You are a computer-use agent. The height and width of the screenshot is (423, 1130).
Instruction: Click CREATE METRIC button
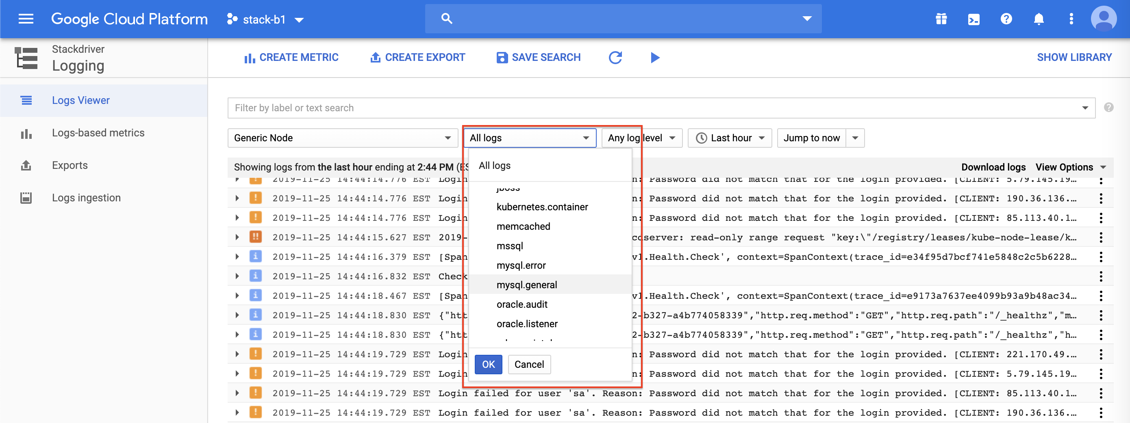291,57
